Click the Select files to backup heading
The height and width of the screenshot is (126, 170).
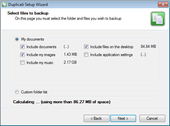pyautogui.click(x=28, y=13)
